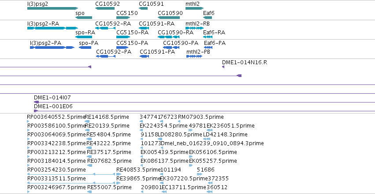The height and width of the screenshot is (194, 375).
Task: Click the mthl2 gene feature
Action: pyautogui.click(x=194, y=9)
